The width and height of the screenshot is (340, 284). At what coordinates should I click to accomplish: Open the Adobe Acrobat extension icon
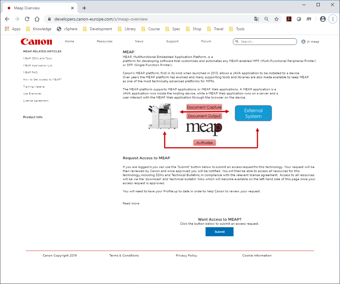289,19
